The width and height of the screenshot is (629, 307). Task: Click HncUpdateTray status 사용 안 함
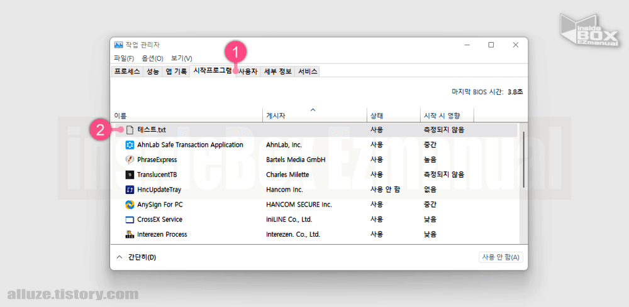385,190
